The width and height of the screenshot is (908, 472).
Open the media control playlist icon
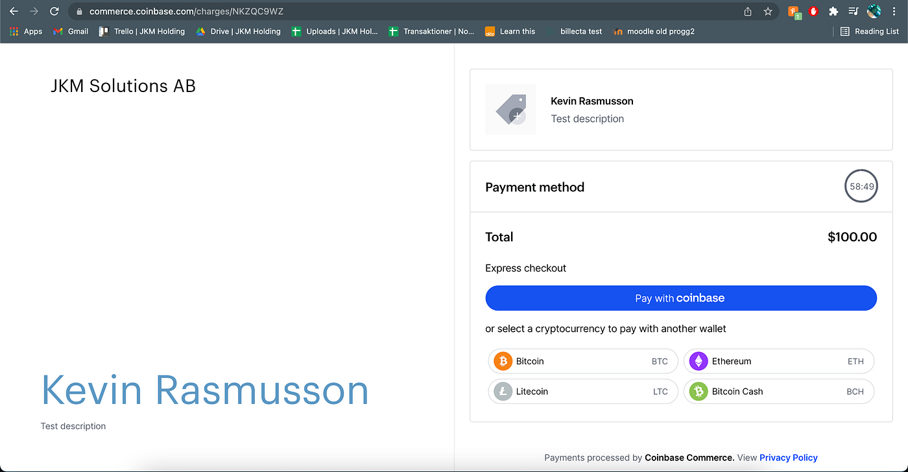[854, 12]
